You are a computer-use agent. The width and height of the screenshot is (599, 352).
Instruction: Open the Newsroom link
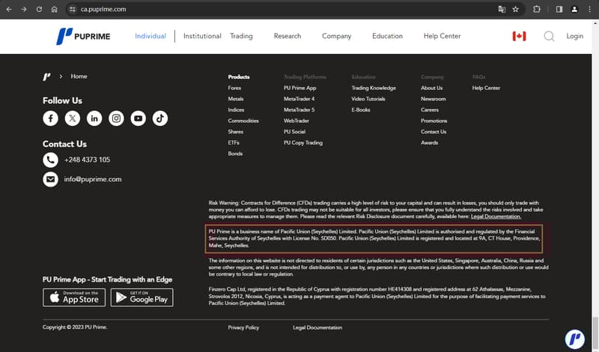434,99
